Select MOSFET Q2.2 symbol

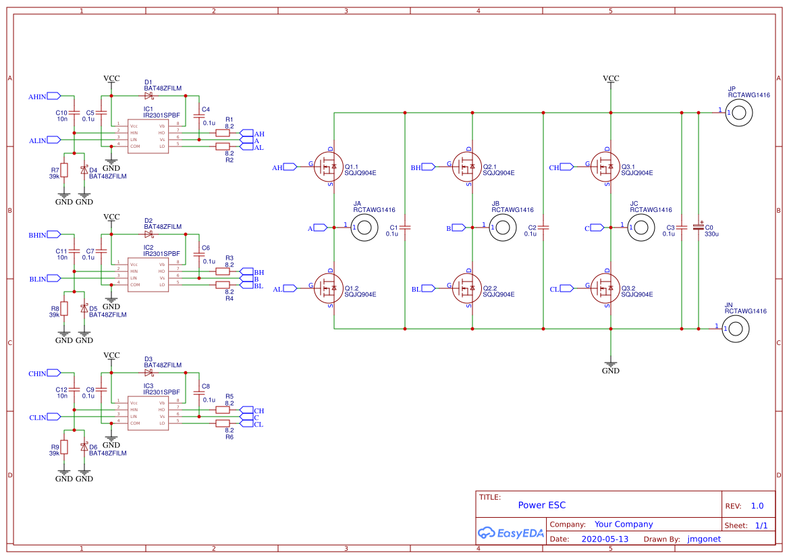pos(466,288)
